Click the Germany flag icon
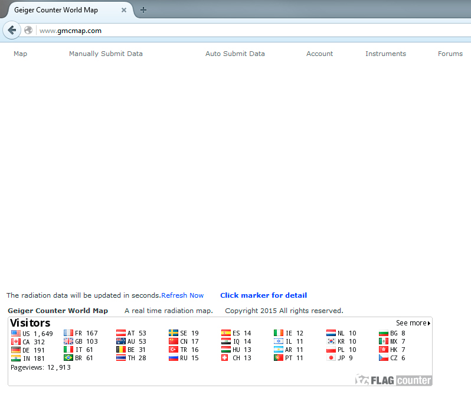The height and width of the screenshot is (395, 471). [x=16, y=350]
